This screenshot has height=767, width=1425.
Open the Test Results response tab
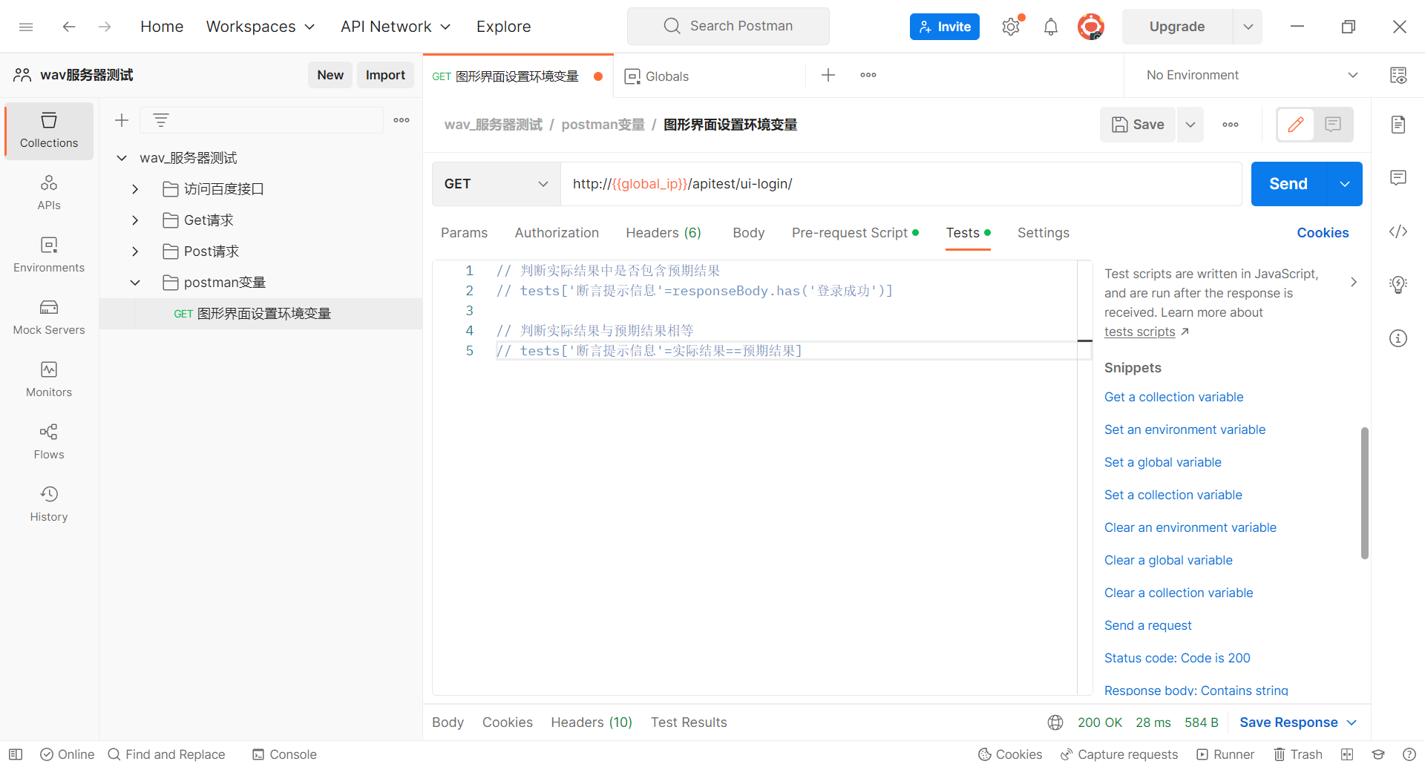689,722
